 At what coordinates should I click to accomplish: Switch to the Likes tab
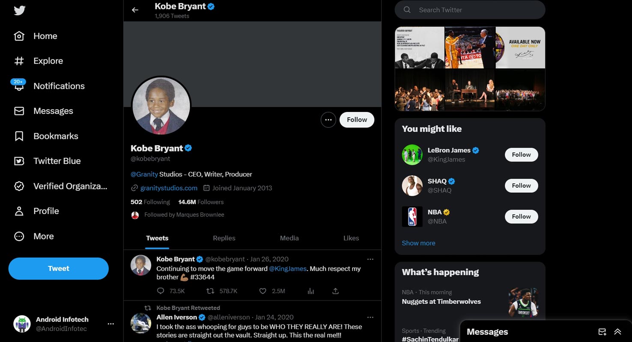tap(351, 238)
